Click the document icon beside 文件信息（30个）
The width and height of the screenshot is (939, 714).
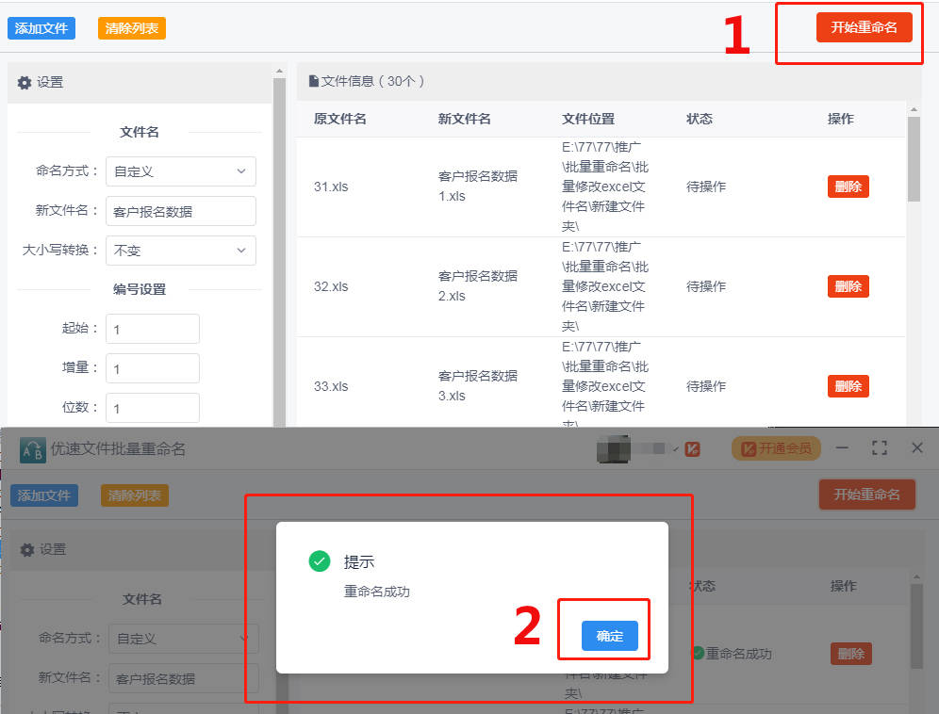point(314,82)
